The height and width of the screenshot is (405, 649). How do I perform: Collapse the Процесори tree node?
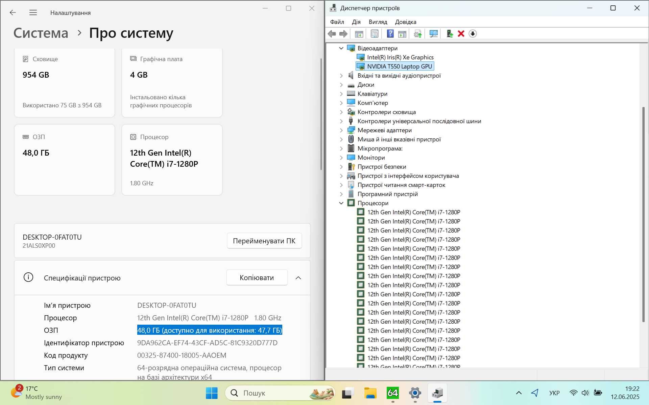tap(341, 203)
